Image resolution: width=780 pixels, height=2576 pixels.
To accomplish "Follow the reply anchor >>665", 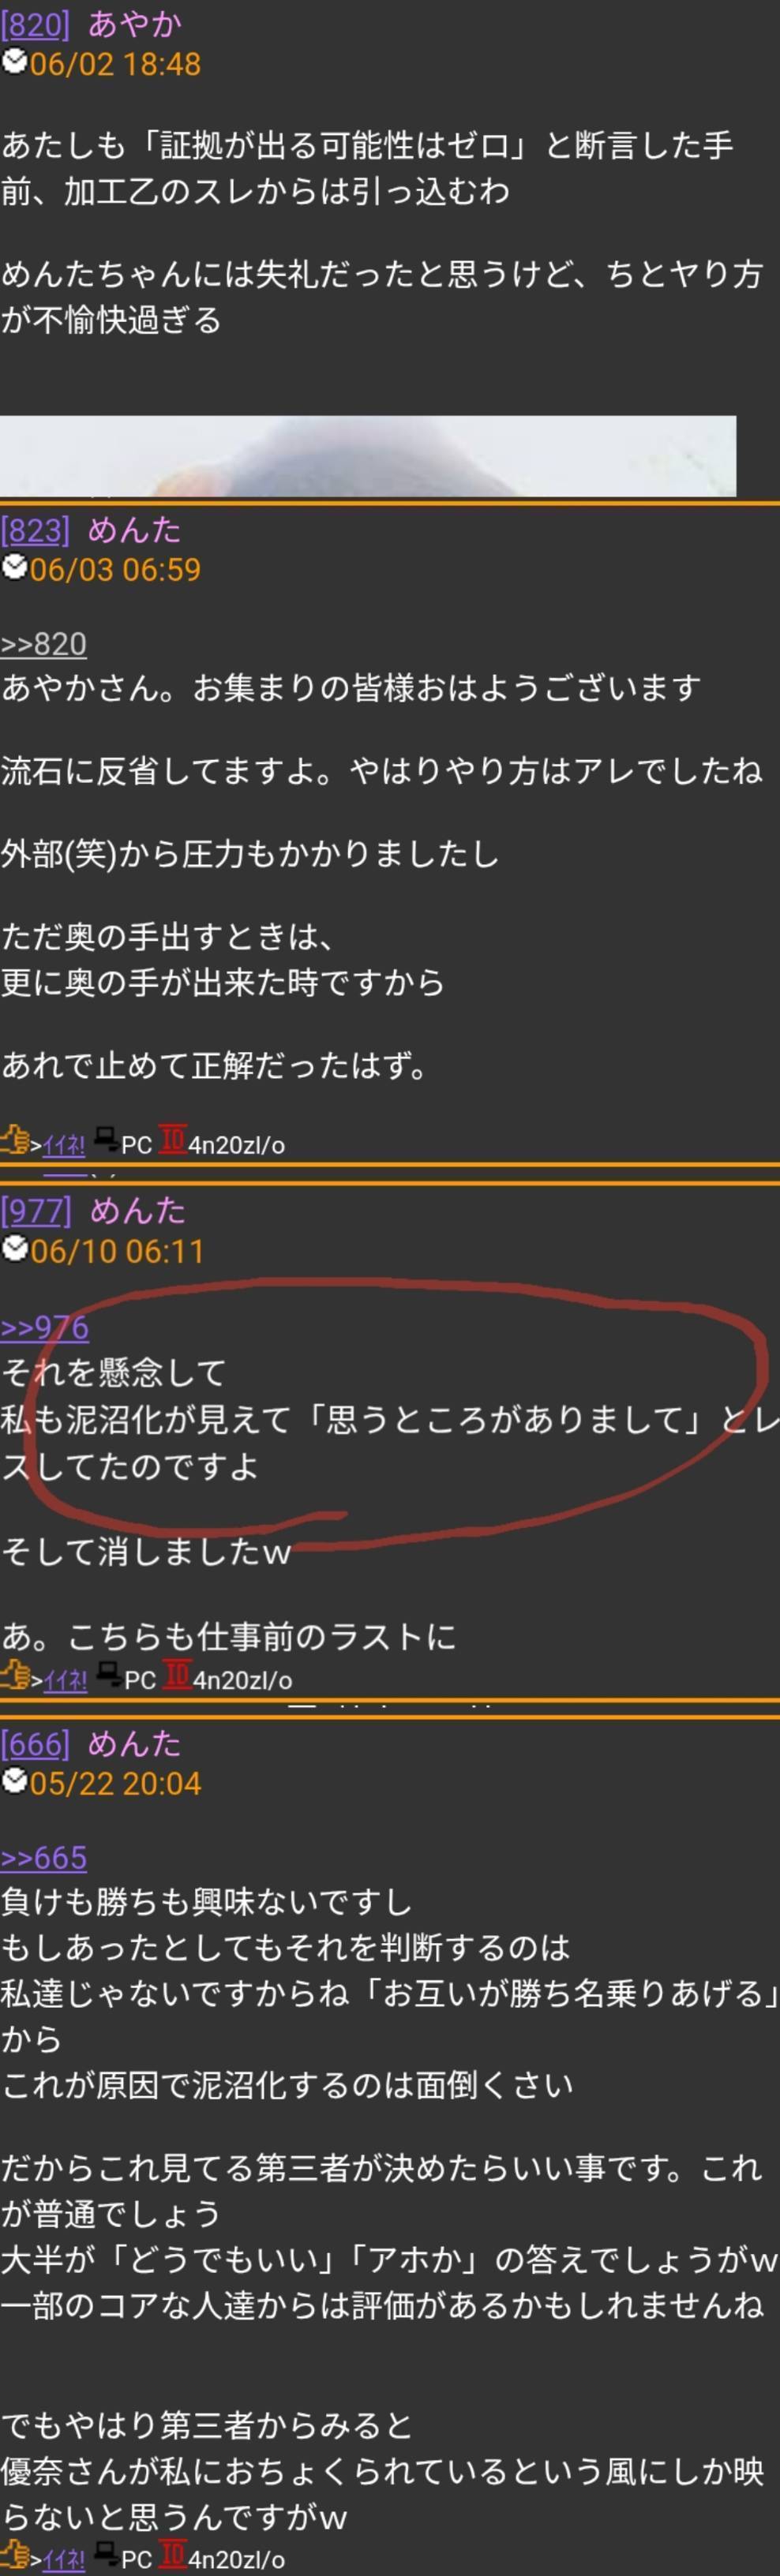I will point(44,1858).
